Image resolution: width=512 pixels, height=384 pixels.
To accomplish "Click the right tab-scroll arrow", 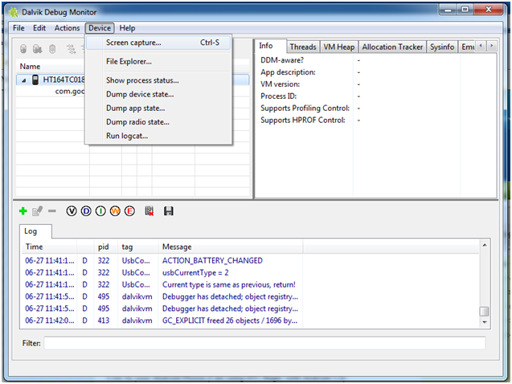I will tap(491, 46).
